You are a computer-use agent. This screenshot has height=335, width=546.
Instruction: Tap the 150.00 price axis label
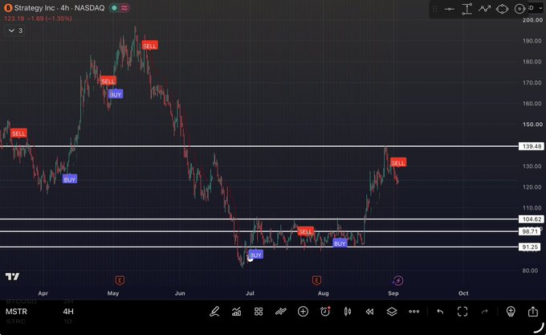coord(532,125)
